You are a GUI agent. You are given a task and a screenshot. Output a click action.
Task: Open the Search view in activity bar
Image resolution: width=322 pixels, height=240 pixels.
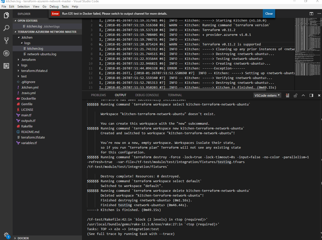[x=6, y=28]
